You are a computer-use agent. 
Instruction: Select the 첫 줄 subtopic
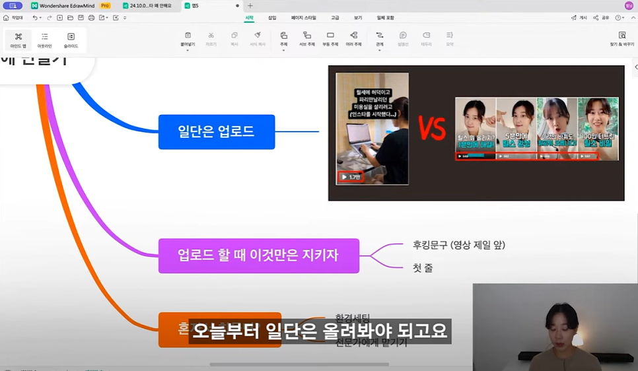(422, 267)
